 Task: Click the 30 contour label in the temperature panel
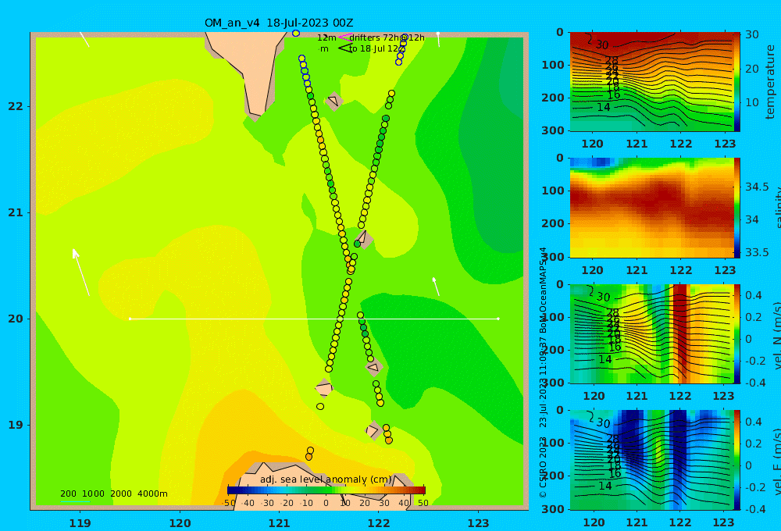(x=602, y=45)
